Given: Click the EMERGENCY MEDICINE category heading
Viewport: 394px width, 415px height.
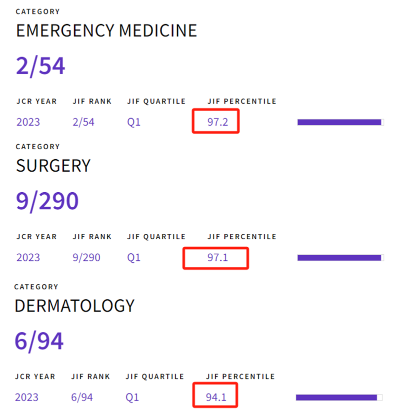Looking at the screenshot, I should click(x=106, y=31).
